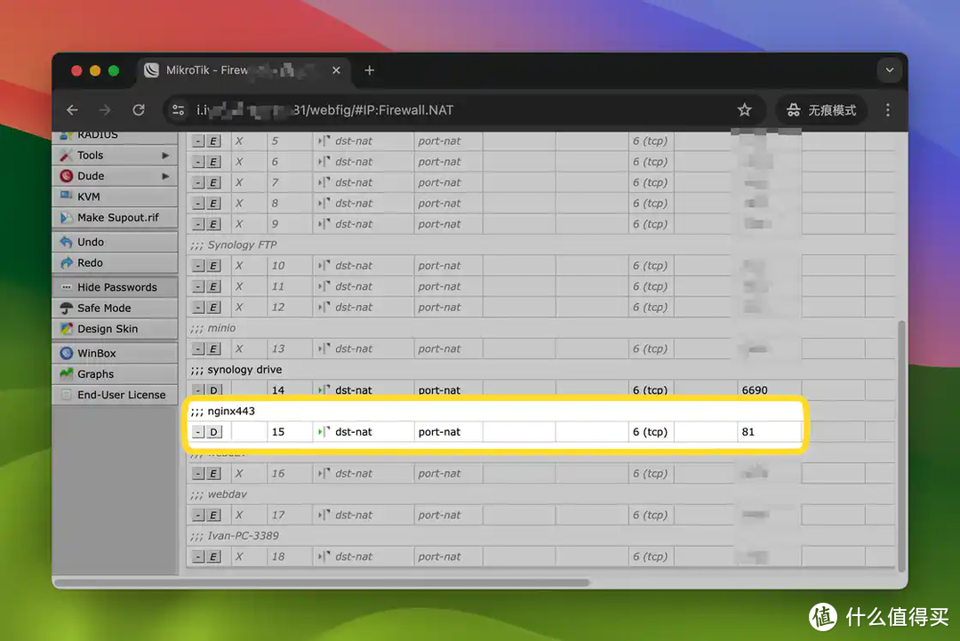Viewport: 960px width, 641px height.
Task: Click the KVM monitor icon
Action: coord(66,196)
